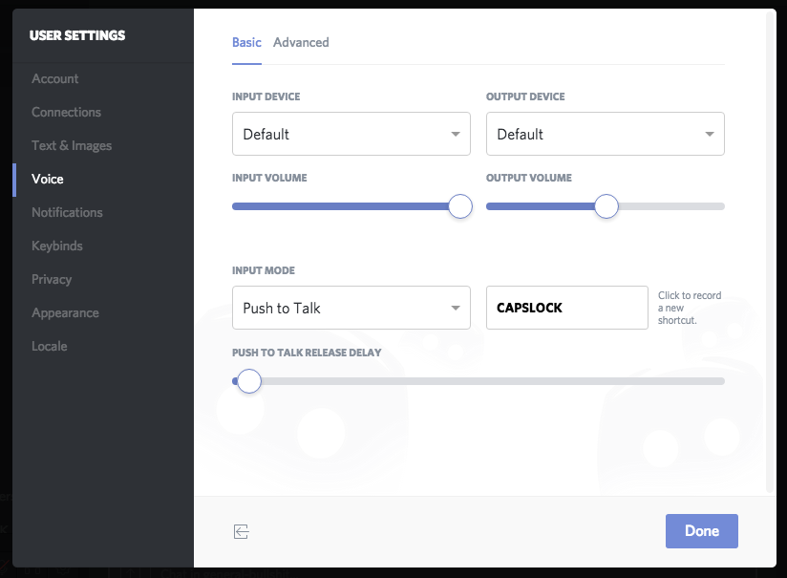Select Voice in the settings sidebar
Screen dimensions: 787x578
point(47,179)
